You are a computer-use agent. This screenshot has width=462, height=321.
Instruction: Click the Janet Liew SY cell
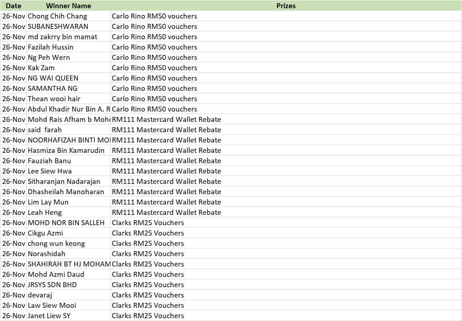49,316
